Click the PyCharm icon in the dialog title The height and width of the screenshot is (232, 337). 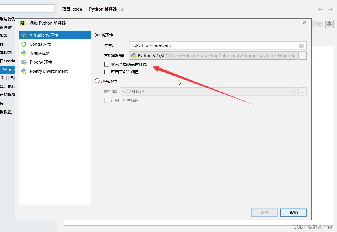tap(22, 23)
